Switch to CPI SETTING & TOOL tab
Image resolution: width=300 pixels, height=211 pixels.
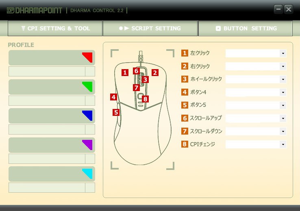click(x=55, y=28)
